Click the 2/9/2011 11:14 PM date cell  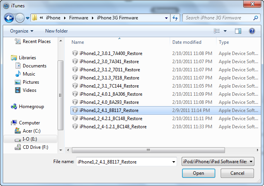(x=191, y=110)
